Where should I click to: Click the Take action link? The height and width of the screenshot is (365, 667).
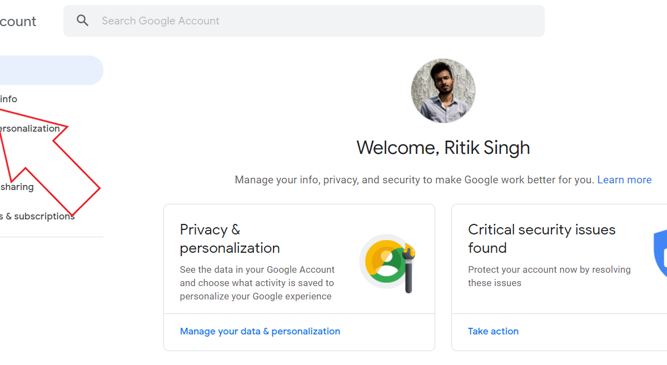(493, 331)
